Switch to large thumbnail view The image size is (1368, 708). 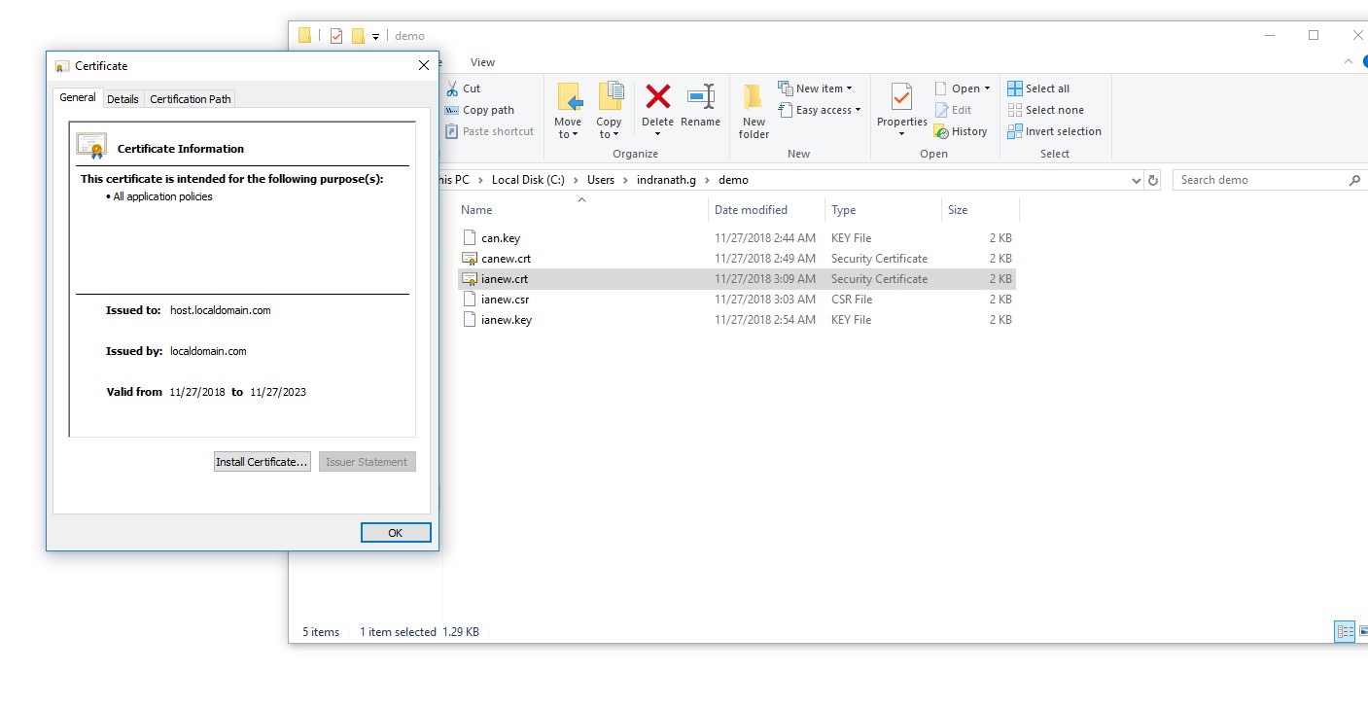pyautogui.click(x=1364, y=631)
